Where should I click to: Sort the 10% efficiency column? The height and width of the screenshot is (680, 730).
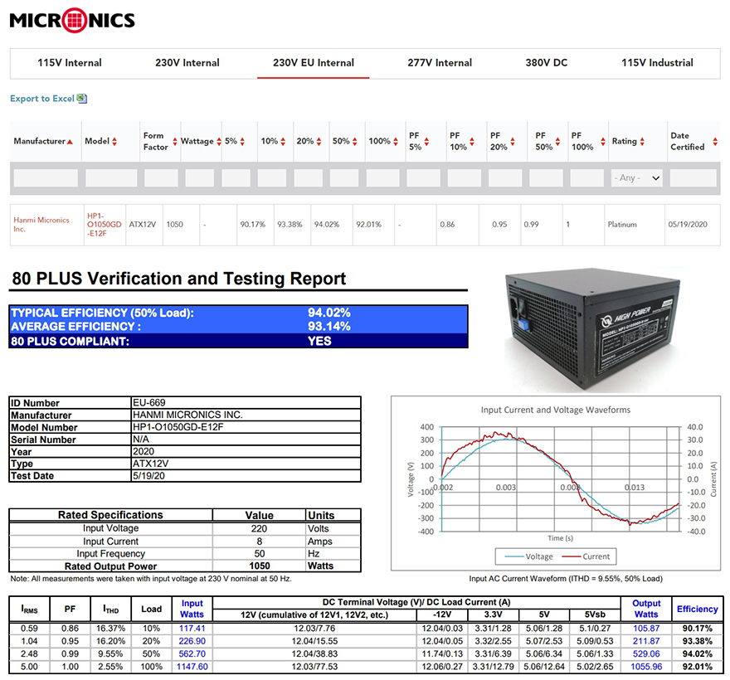(x=283, y=142)
